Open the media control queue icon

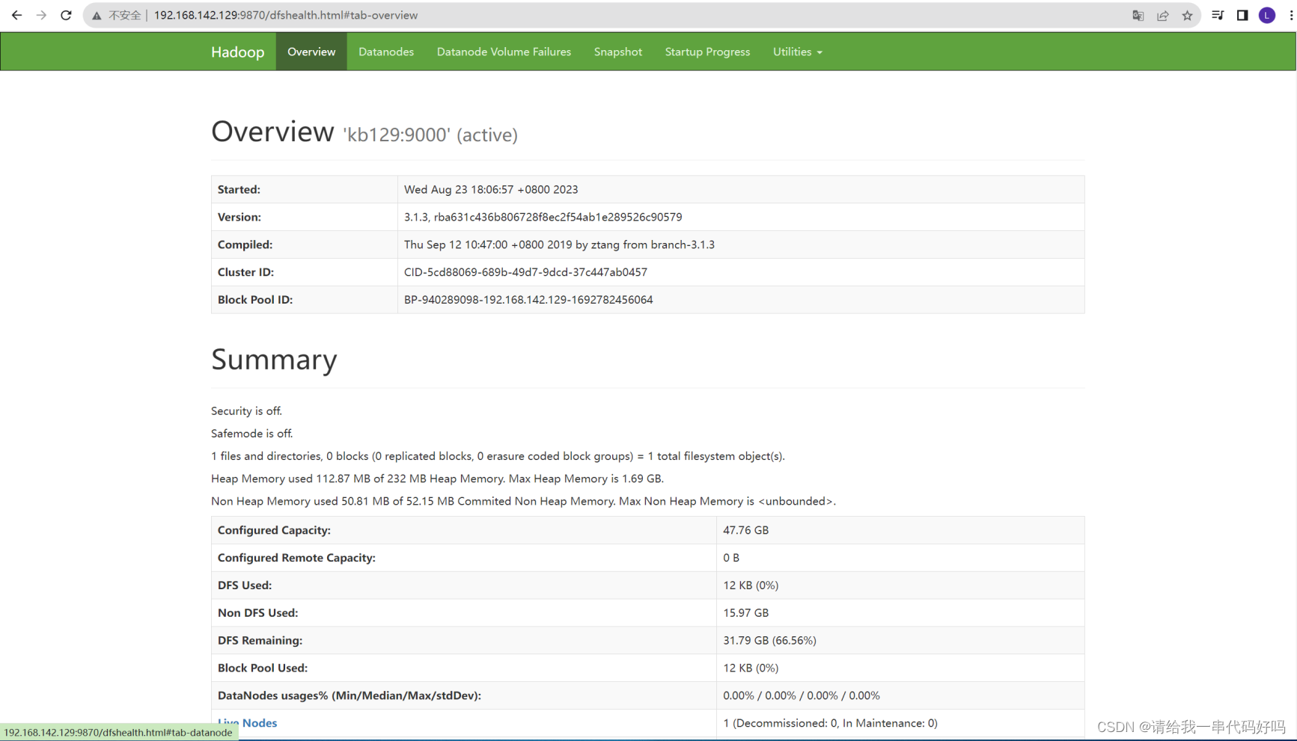1218,15
